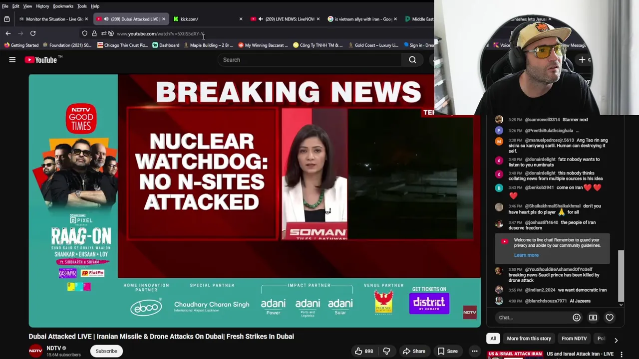Open more actions ellipsis beside Save

[x=474, y=351]
